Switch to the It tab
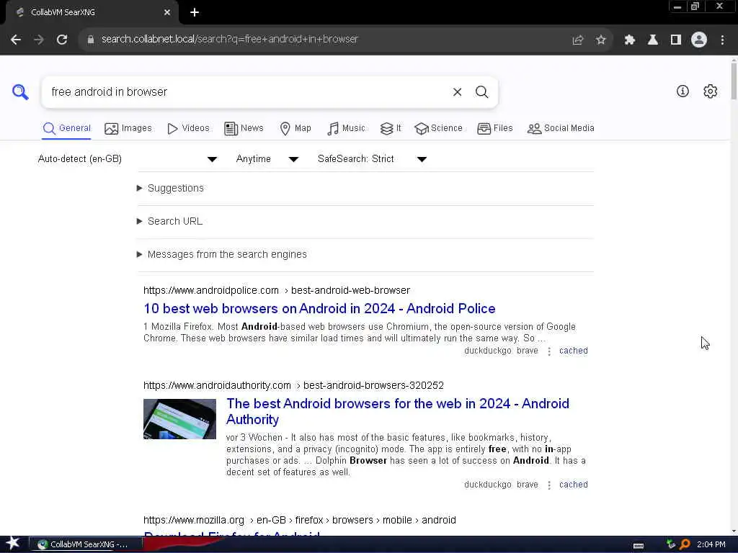Viewport: 738px width, 553px height. tap(391, 128)
